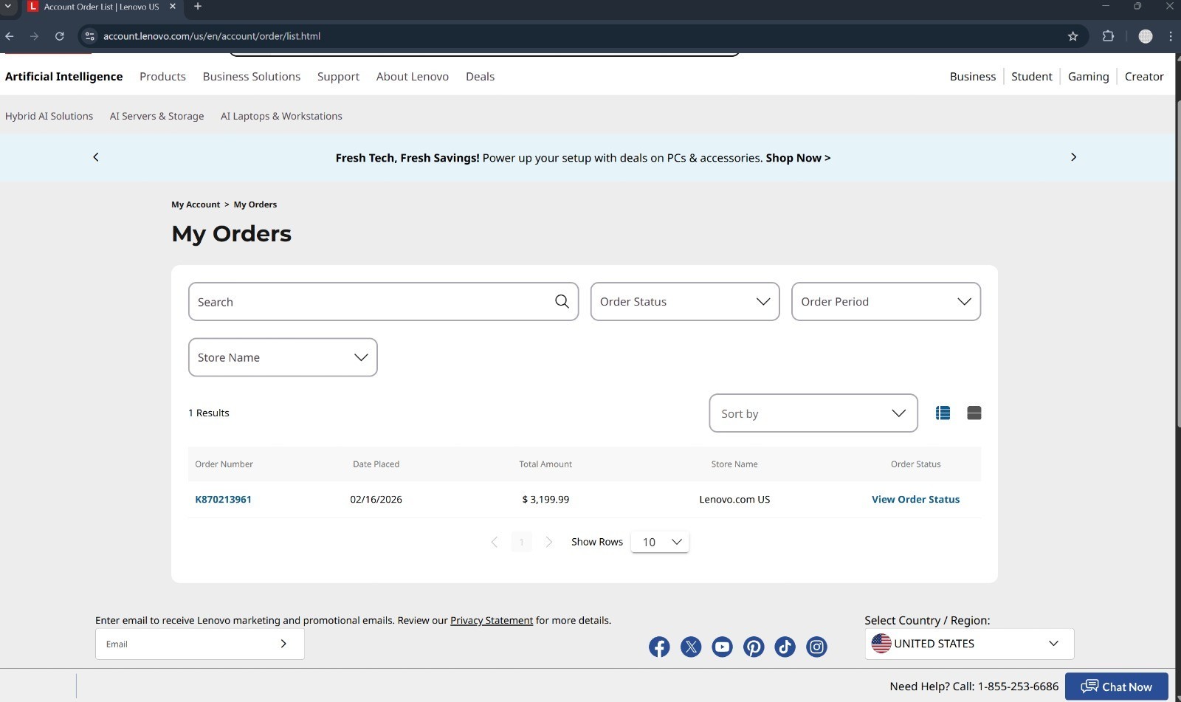Open Lenovo TikTok icon

click(x=785, y=647)
